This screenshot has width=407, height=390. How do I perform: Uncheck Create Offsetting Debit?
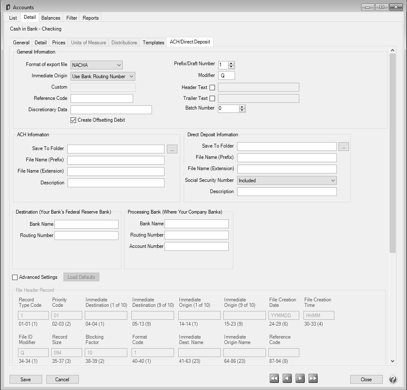tap(73, 120)
